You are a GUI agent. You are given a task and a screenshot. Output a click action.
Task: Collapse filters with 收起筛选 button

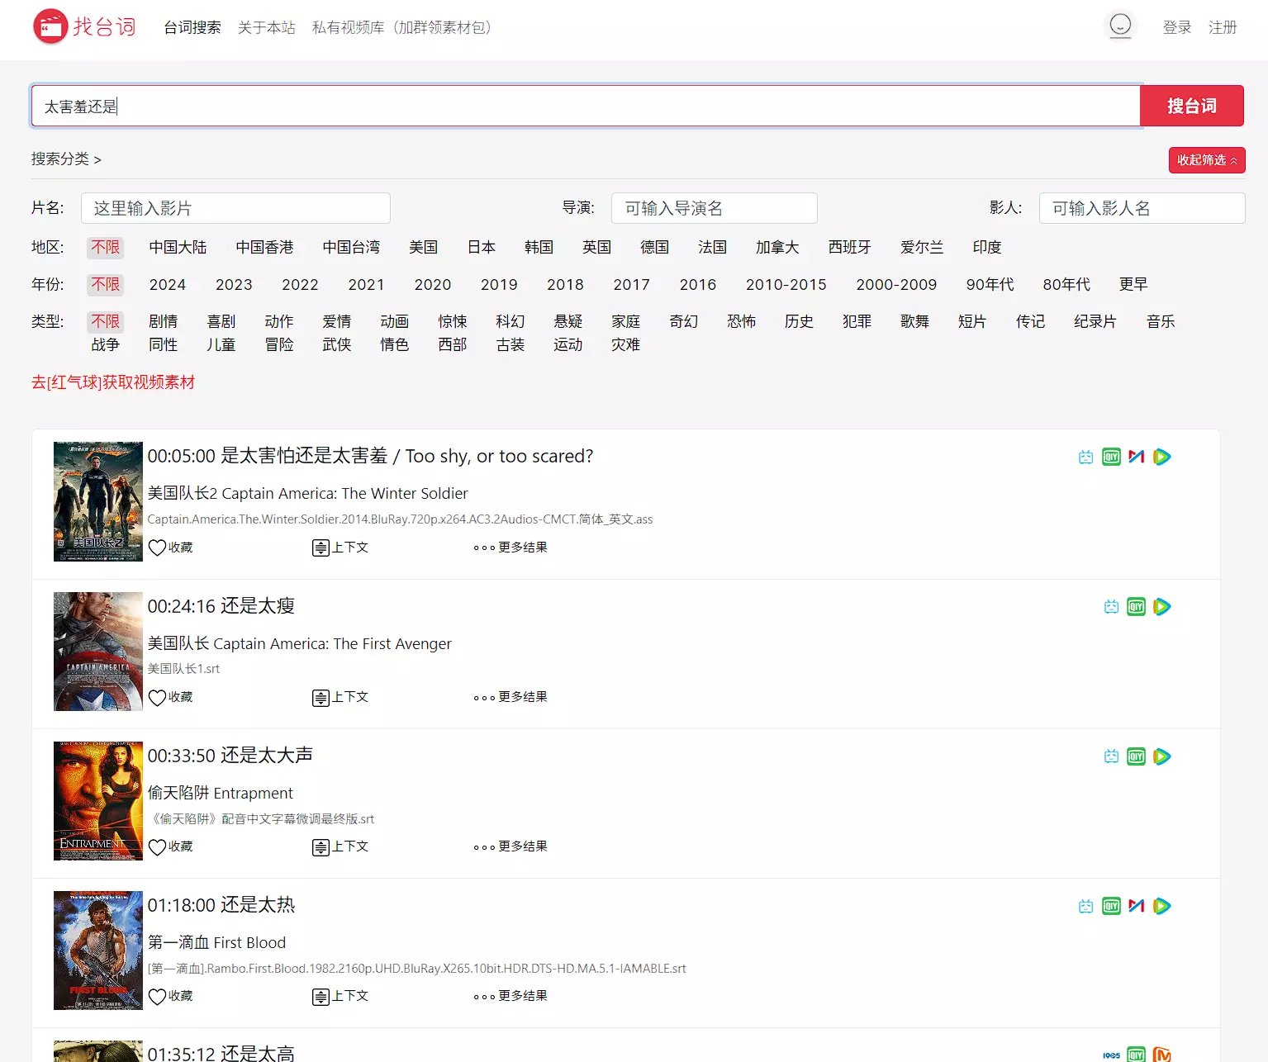(x=1206, y=160)
